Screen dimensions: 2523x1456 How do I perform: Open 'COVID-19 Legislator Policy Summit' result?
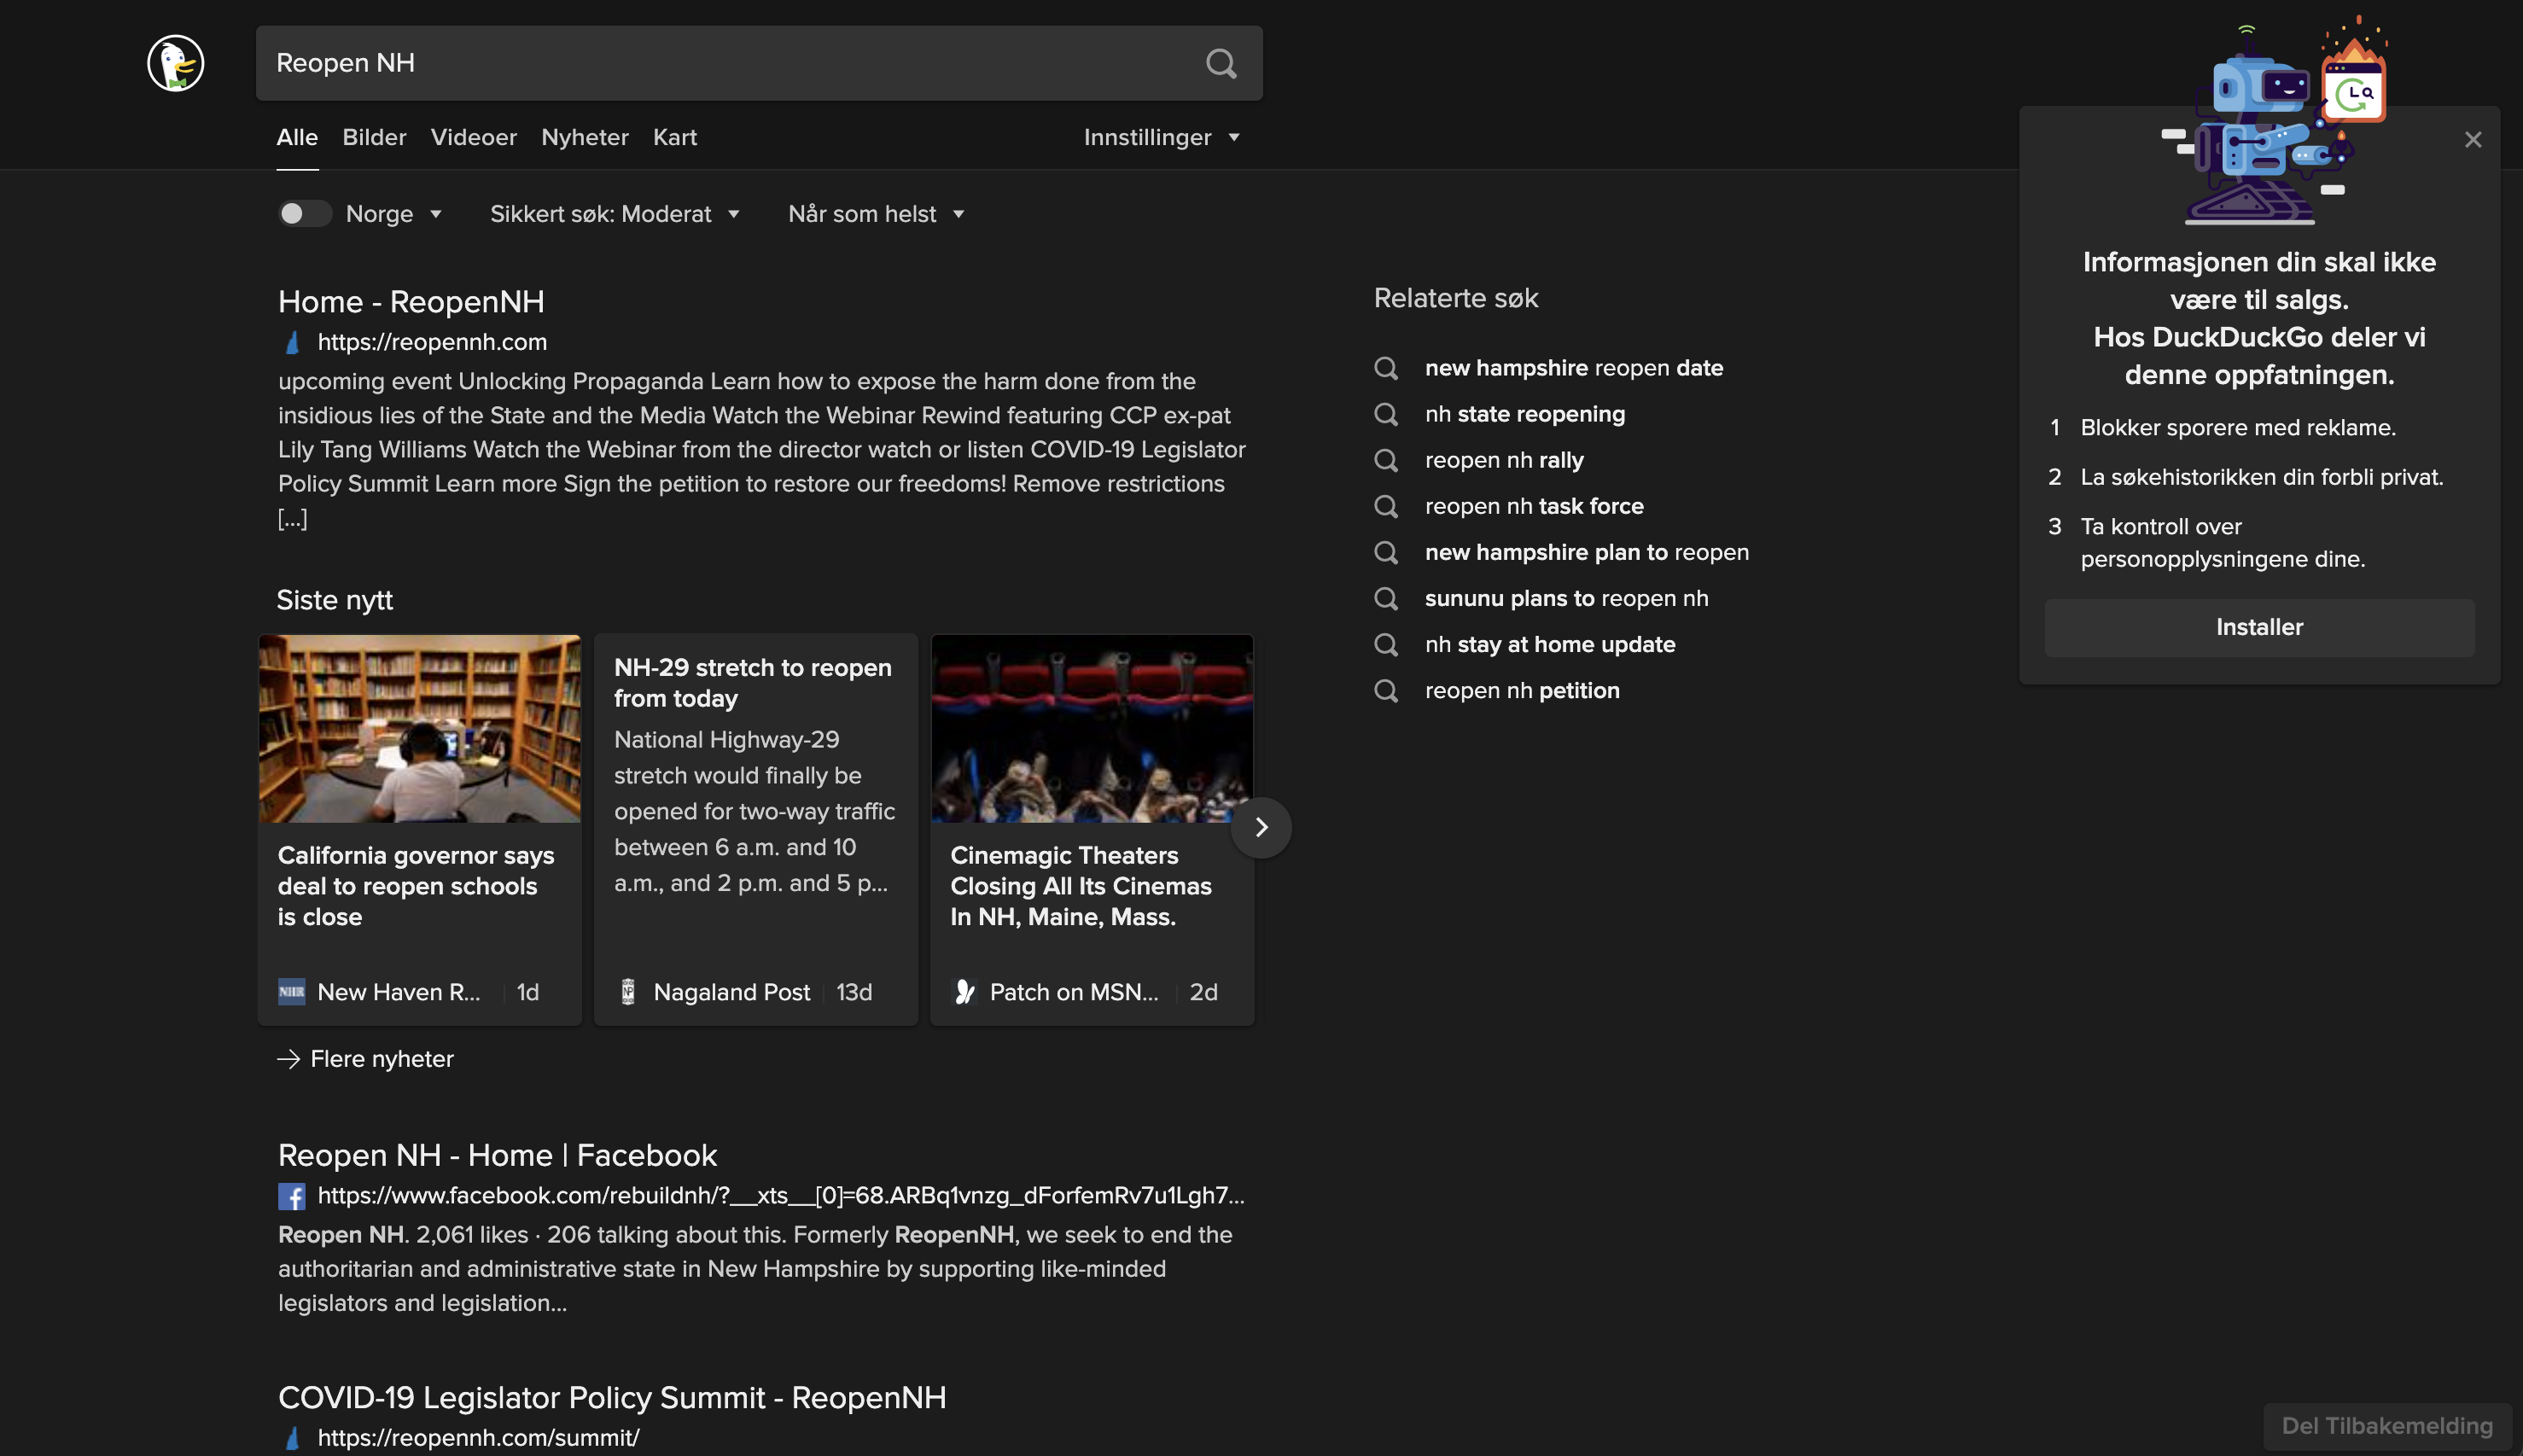(x=612, y=1397)
